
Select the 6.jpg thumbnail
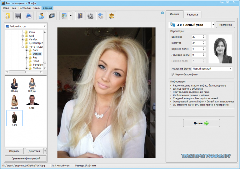tap(32, 102)
